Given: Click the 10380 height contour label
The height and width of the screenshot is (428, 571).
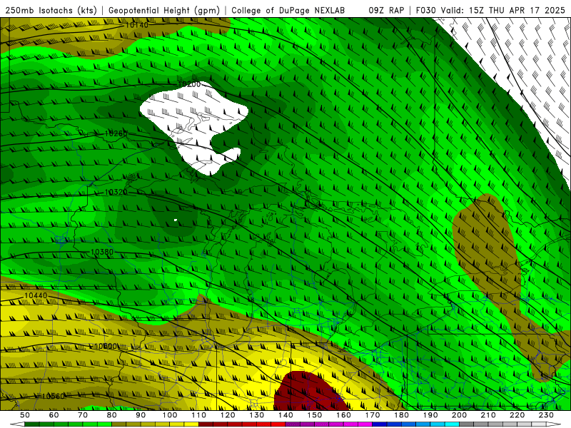Looking at the screenshot, I should 102,252.
